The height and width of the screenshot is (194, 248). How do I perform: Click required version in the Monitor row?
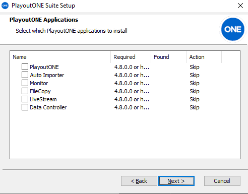point(132,83)
